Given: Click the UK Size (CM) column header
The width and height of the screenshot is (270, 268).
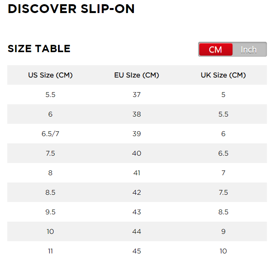Looking at the screenshot, I should pos(223,75).
